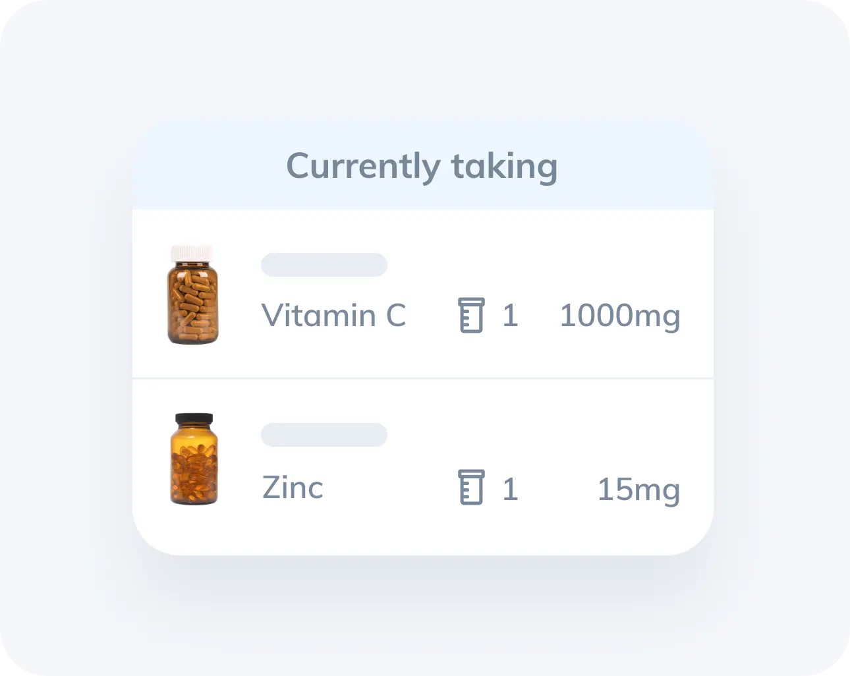The height and width of the screenshot is (676, 850).
Task: Click the Vitamin C capsule bottle image
Action: pyautogui.click(x=193, y=294)
